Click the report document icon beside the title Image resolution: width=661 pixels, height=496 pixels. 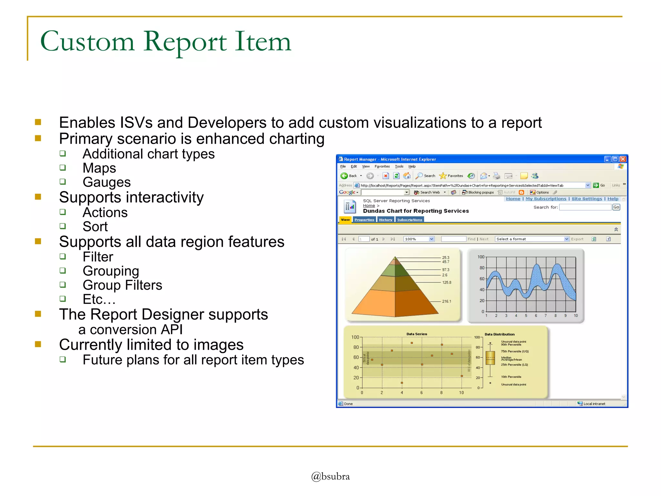(350, 207)
